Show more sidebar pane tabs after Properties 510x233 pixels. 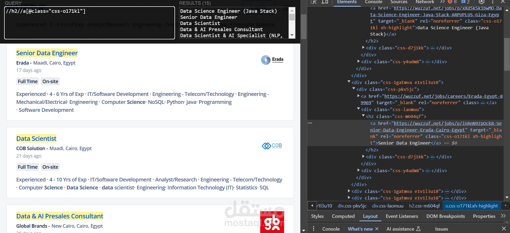[x=503, y=216]
